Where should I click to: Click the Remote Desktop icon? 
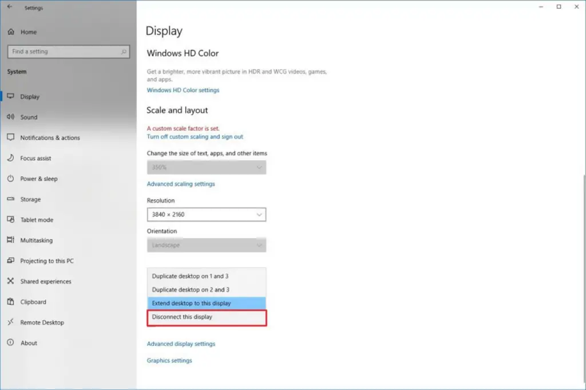(x=10, y=322)
